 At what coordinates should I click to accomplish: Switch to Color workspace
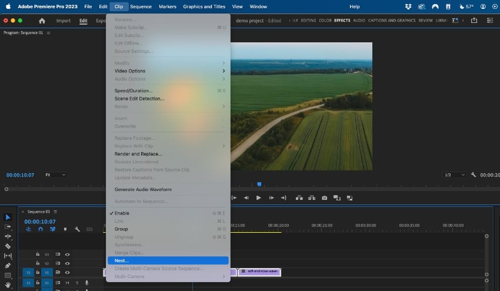click(325, 21)
